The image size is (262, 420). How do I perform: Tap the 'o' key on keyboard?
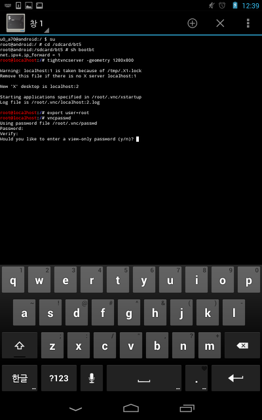223,280
